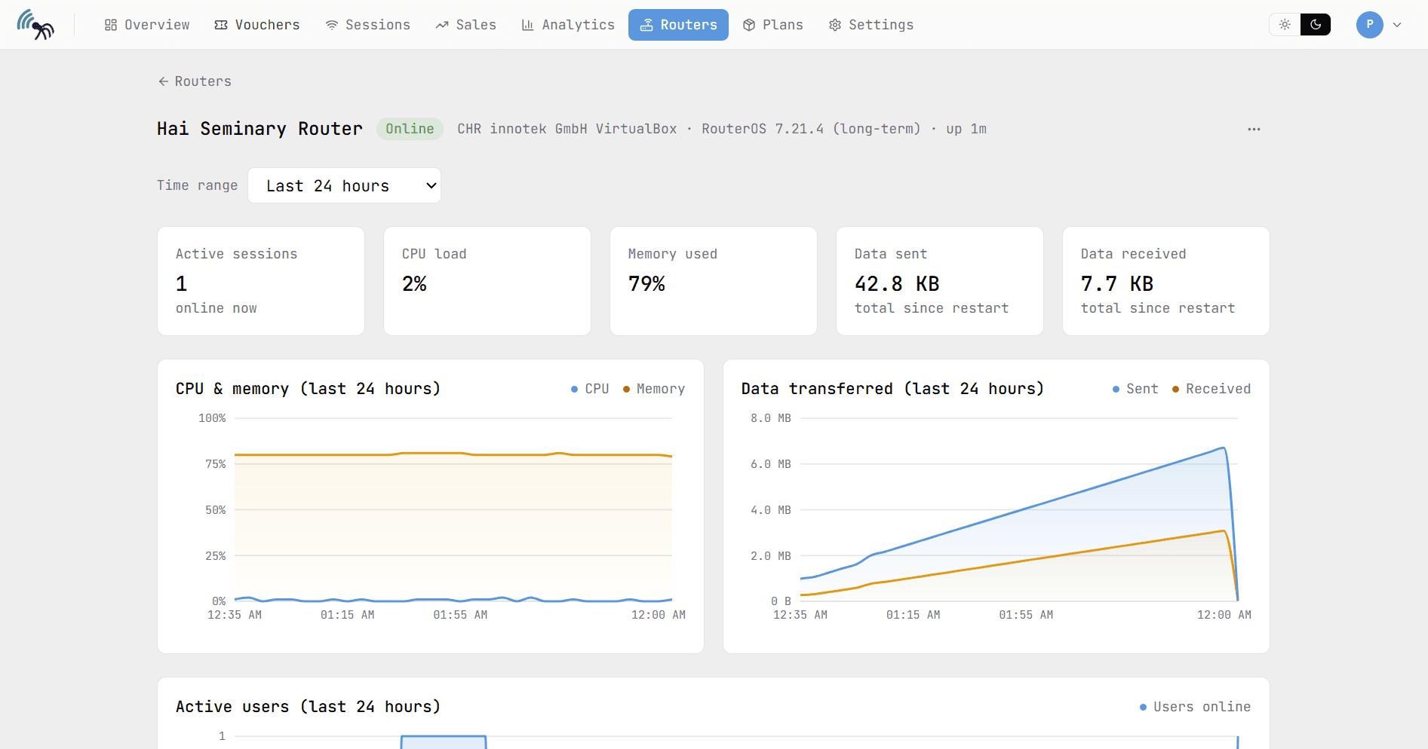Click the P profile avatar
Image resolution: width=1428 pixels, height=749 pixels.
(x=1370, y=25)
